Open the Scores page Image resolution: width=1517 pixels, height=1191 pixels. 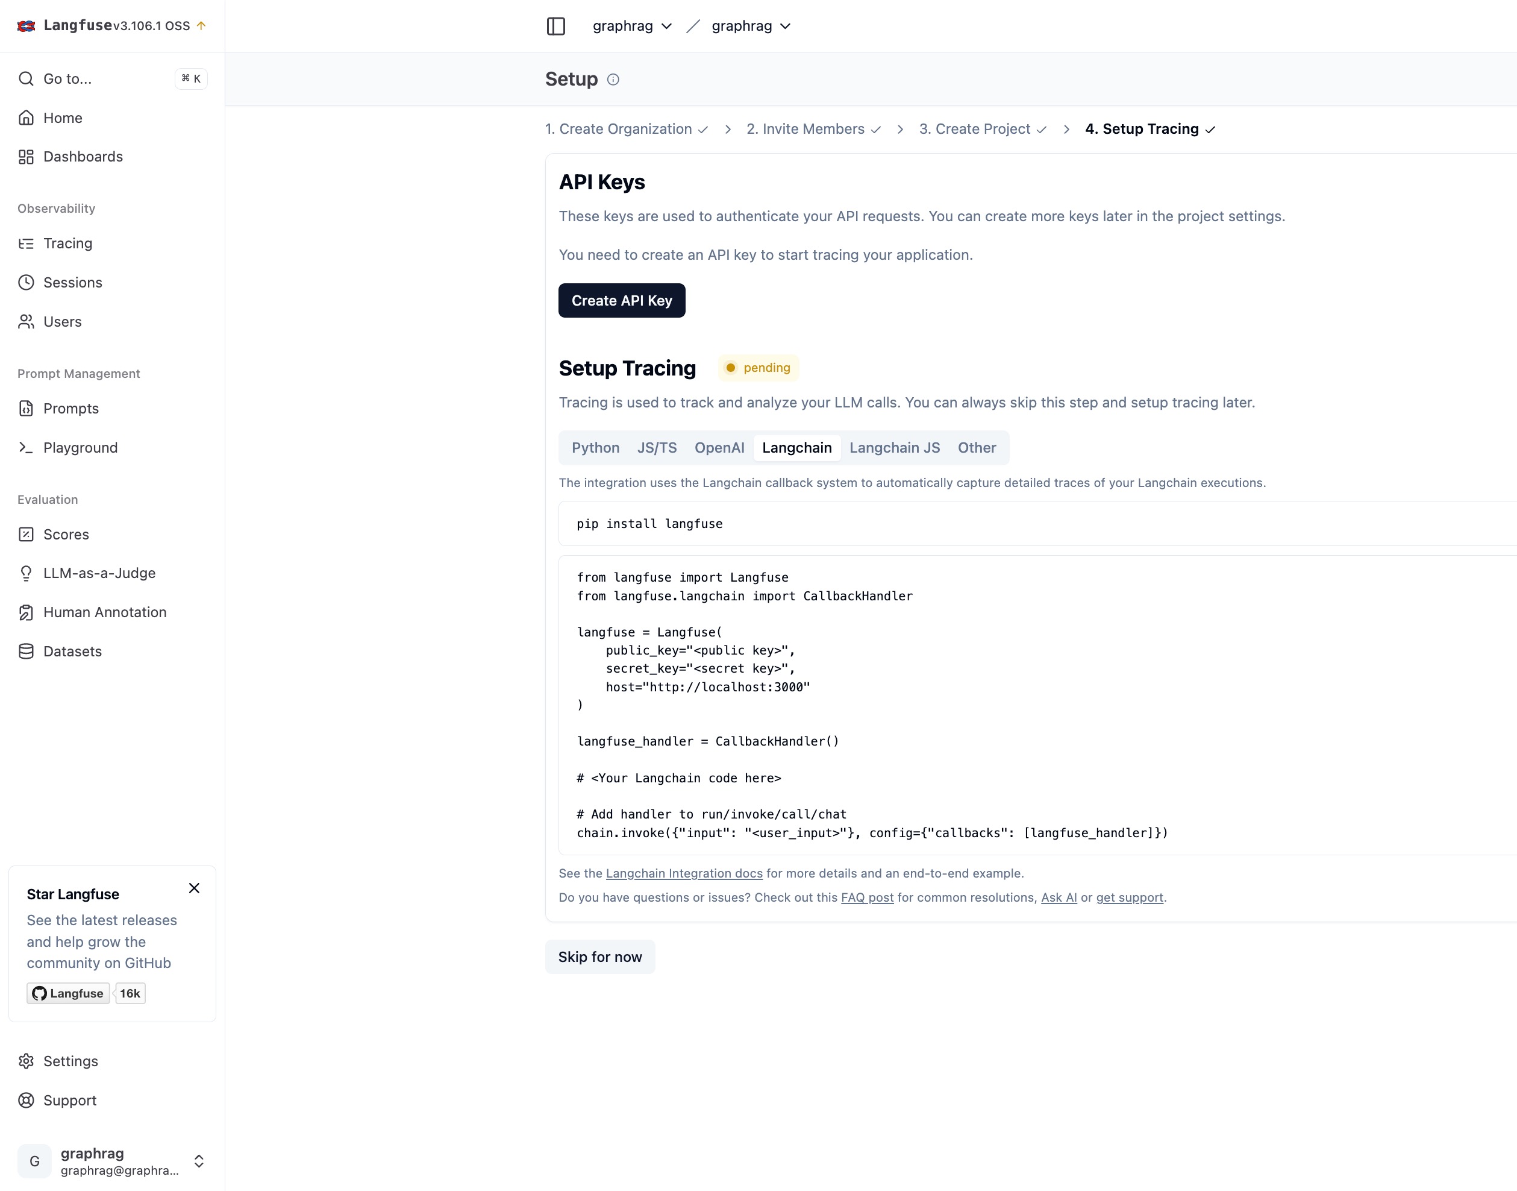point(65,534)
